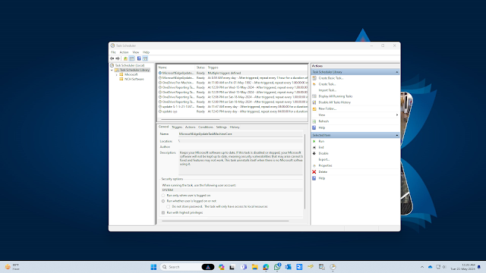
Task: Select Task Scheduler (Local) root node
Action: pos(130,66)
